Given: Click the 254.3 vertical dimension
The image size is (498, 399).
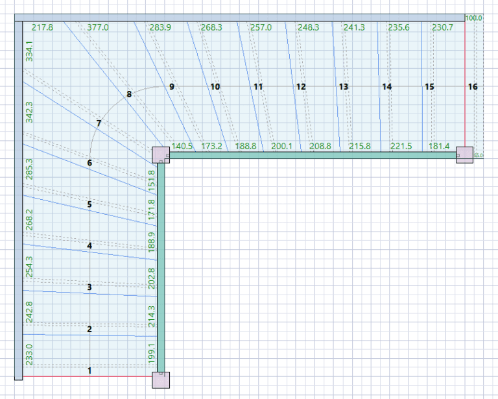Looking at the screenshot, I should pyautogui.click(x=29, y=267).
